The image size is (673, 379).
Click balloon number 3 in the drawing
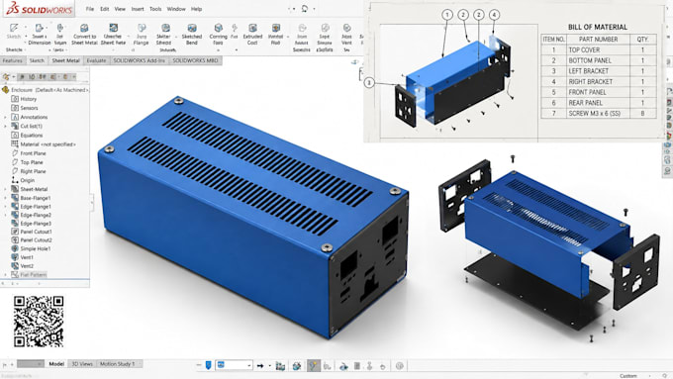click(369, 82)
